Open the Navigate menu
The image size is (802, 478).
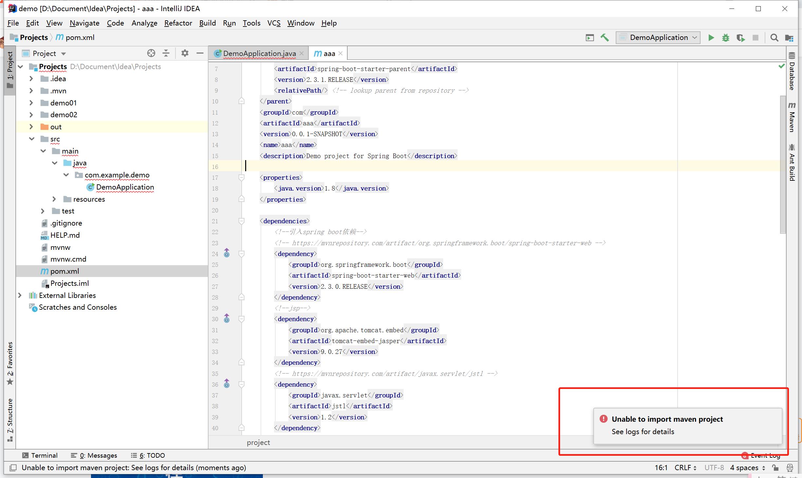[84, 23]
